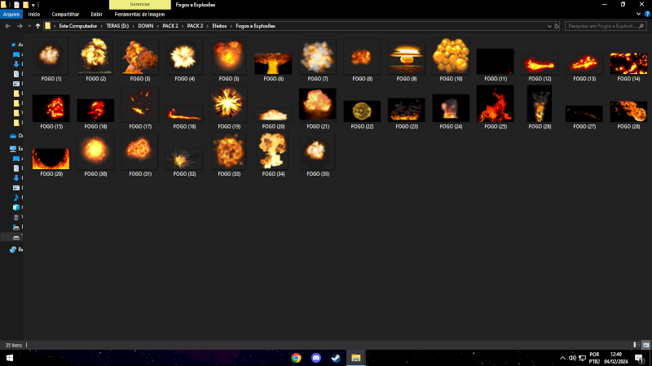652x366 pixels.
Task: Select OneDrive cloud in sidebar
Action: point(13,136)
